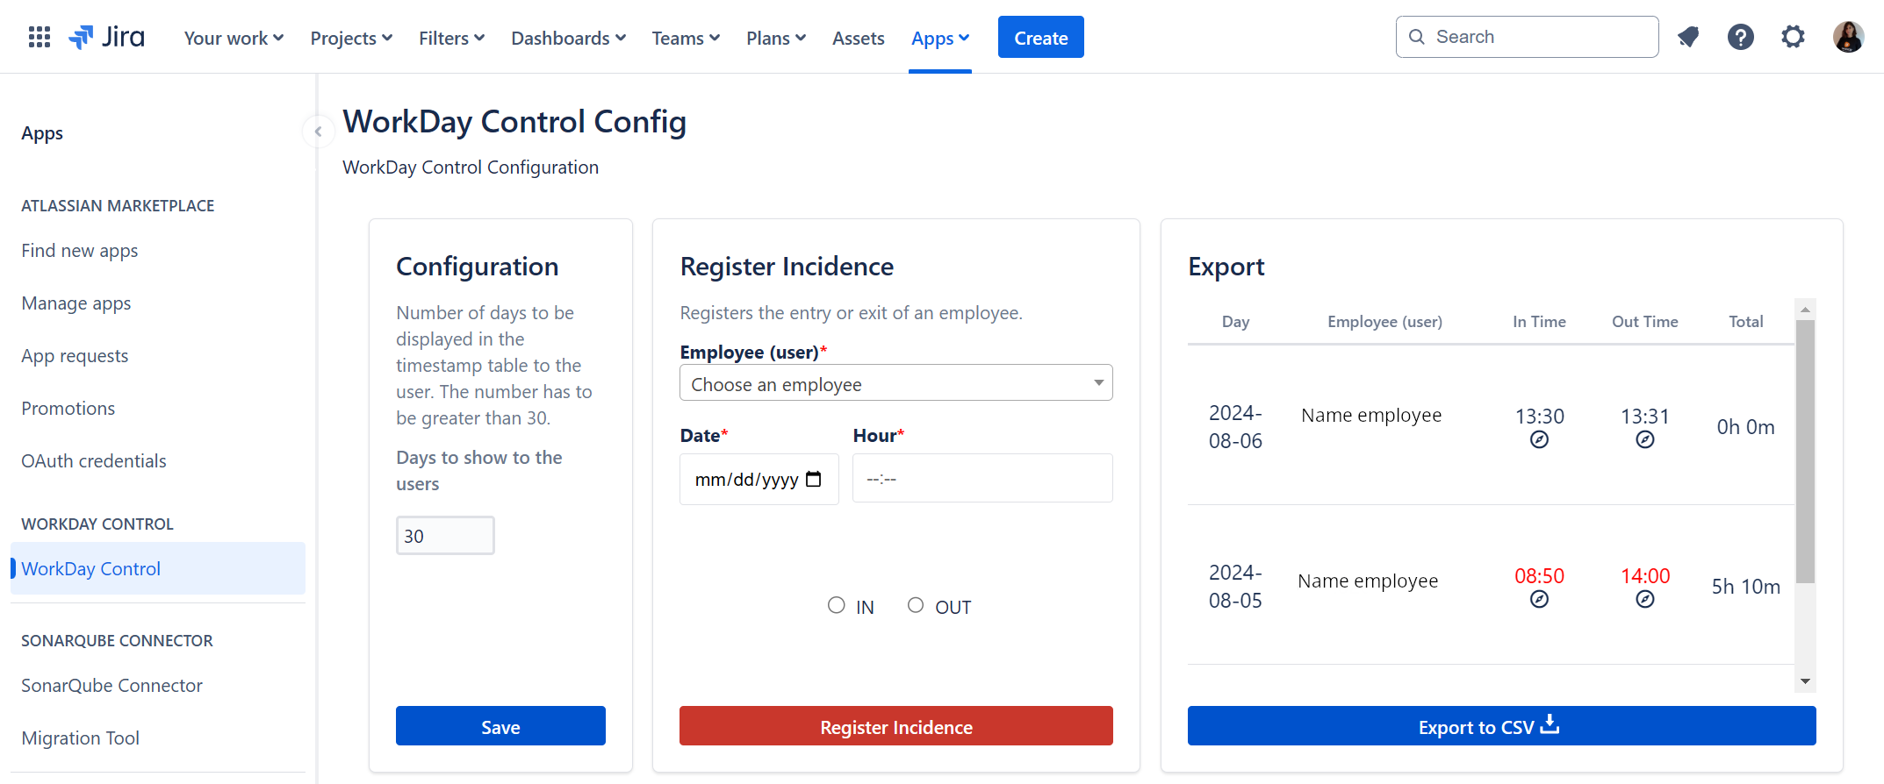The image size is (1884, 784).
Task: Click the red Register Incidence button
Action: pyautogui.click(x=896, y=726)
